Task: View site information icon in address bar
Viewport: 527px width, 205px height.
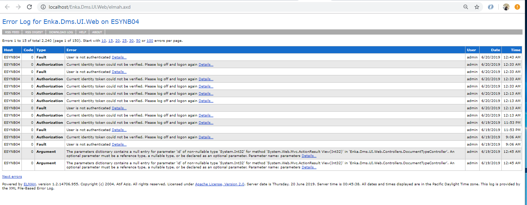Action: click(43, 7)
